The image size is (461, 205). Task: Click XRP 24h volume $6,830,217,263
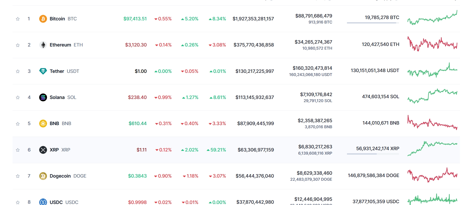[x=315, y=147]
